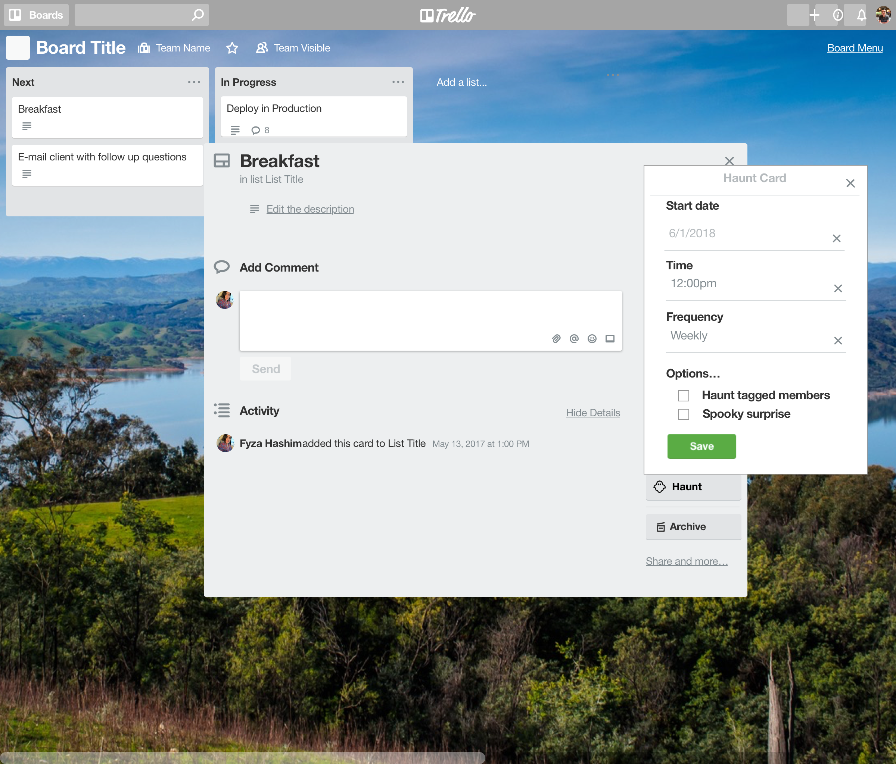Insert an emoji in the comment
This screenshot has height=764, width=896.
tap(592, 339)
